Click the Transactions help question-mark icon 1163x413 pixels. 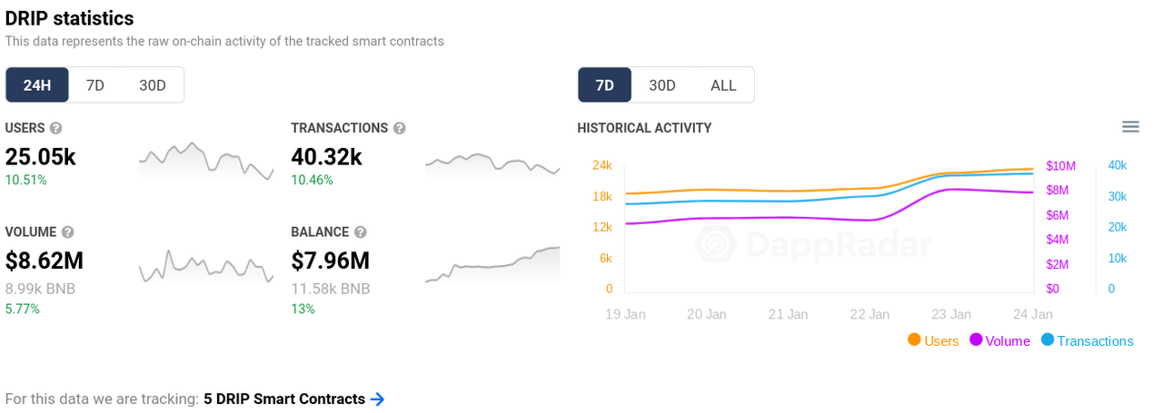(399, 128)
